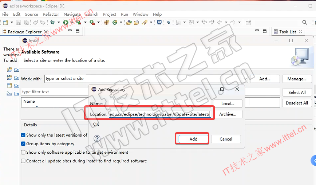Click the Toggle Mark Occurrences icon

[169, 22]
